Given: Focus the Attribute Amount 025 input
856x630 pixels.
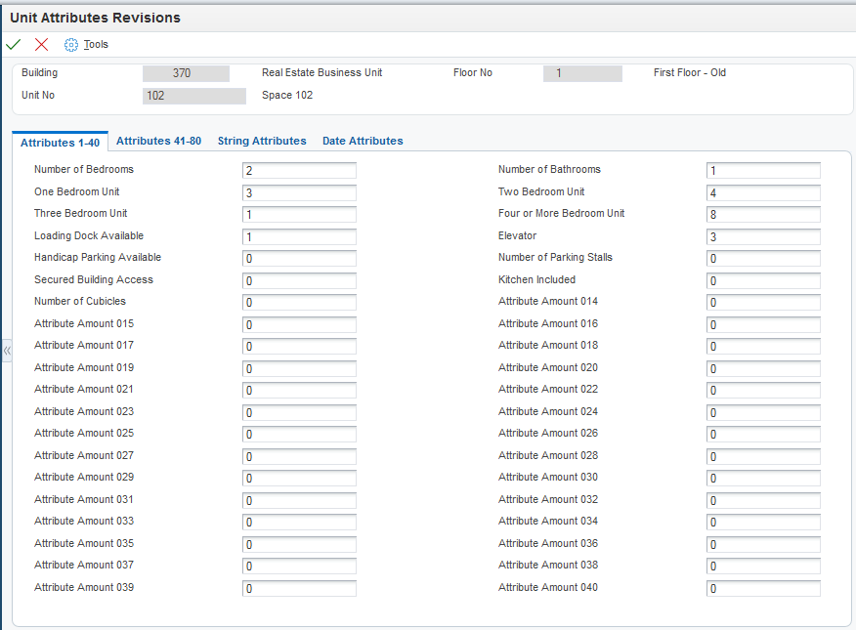Looking at the screenshot, I should (299, 435).
